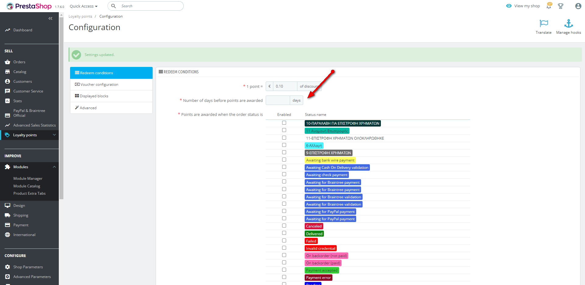Viewport: 585px width, 285px height.
Task: Click the On backorder (not paid) status label
Action: tap(326, 256)
